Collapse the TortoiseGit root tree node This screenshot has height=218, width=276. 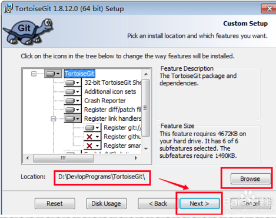click(34, 74)
